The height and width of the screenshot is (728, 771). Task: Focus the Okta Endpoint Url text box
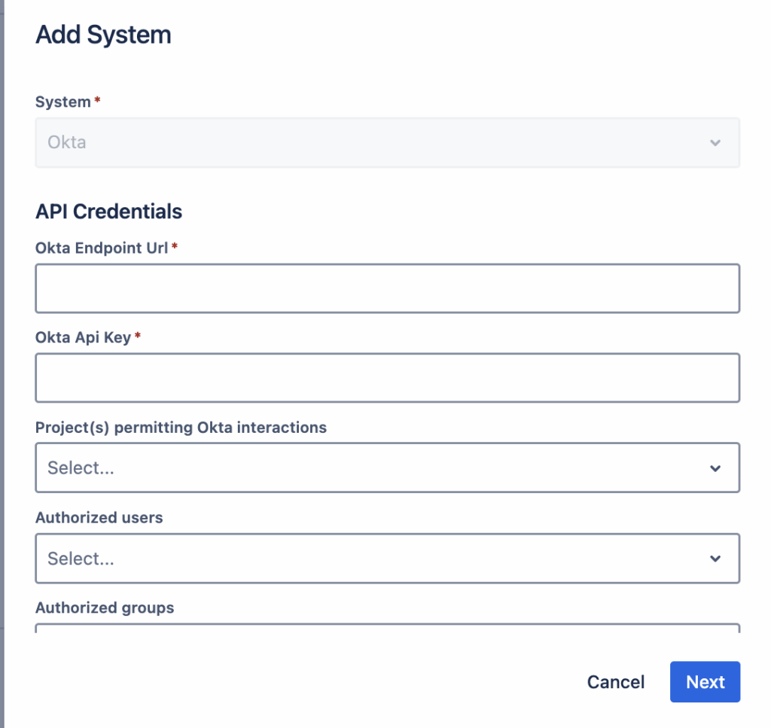[x=387, y=288]
